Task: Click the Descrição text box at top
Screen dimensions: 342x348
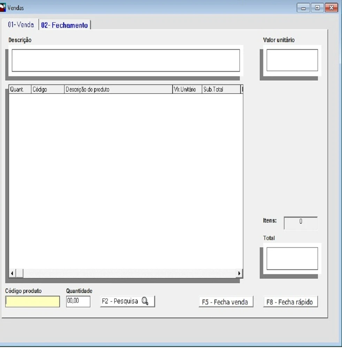Action: click(126, 60)
